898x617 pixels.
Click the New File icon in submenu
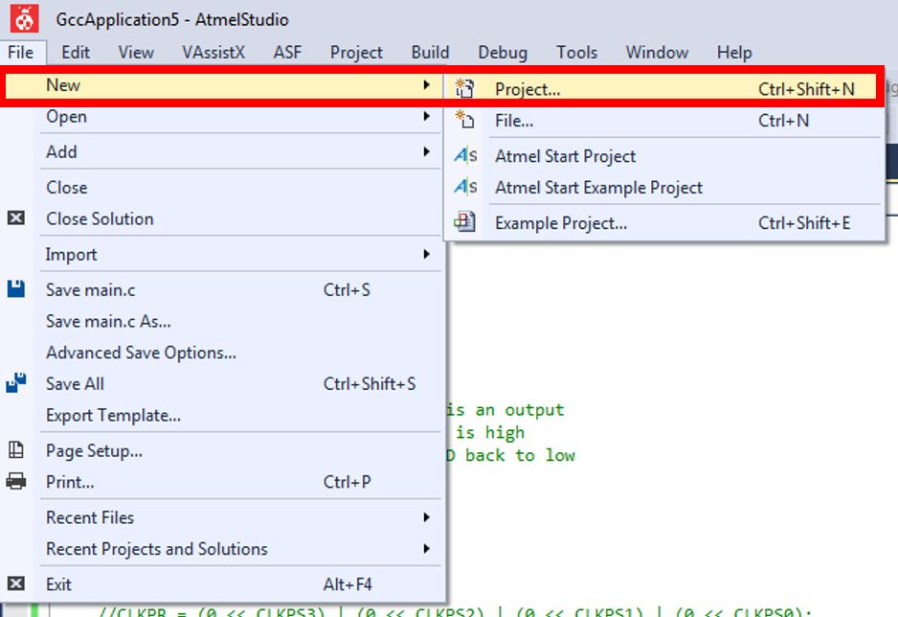click(x=464, y=120)
